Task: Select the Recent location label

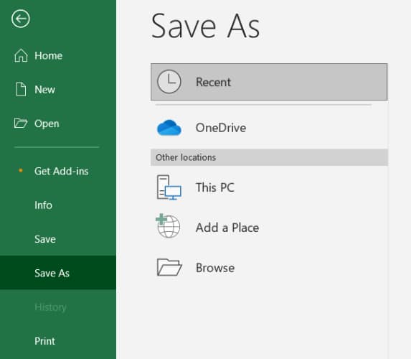Action: coord(213,82)
